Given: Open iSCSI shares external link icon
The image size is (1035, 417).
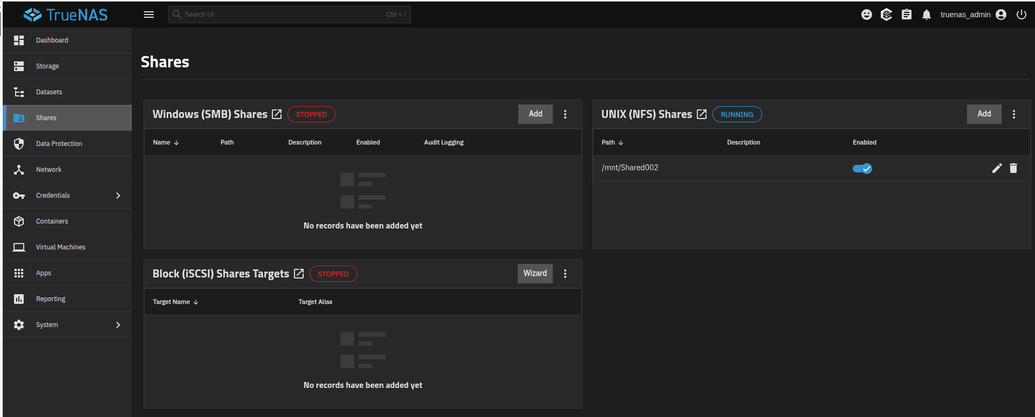Looking at the screenshot, I should [299, 274].
